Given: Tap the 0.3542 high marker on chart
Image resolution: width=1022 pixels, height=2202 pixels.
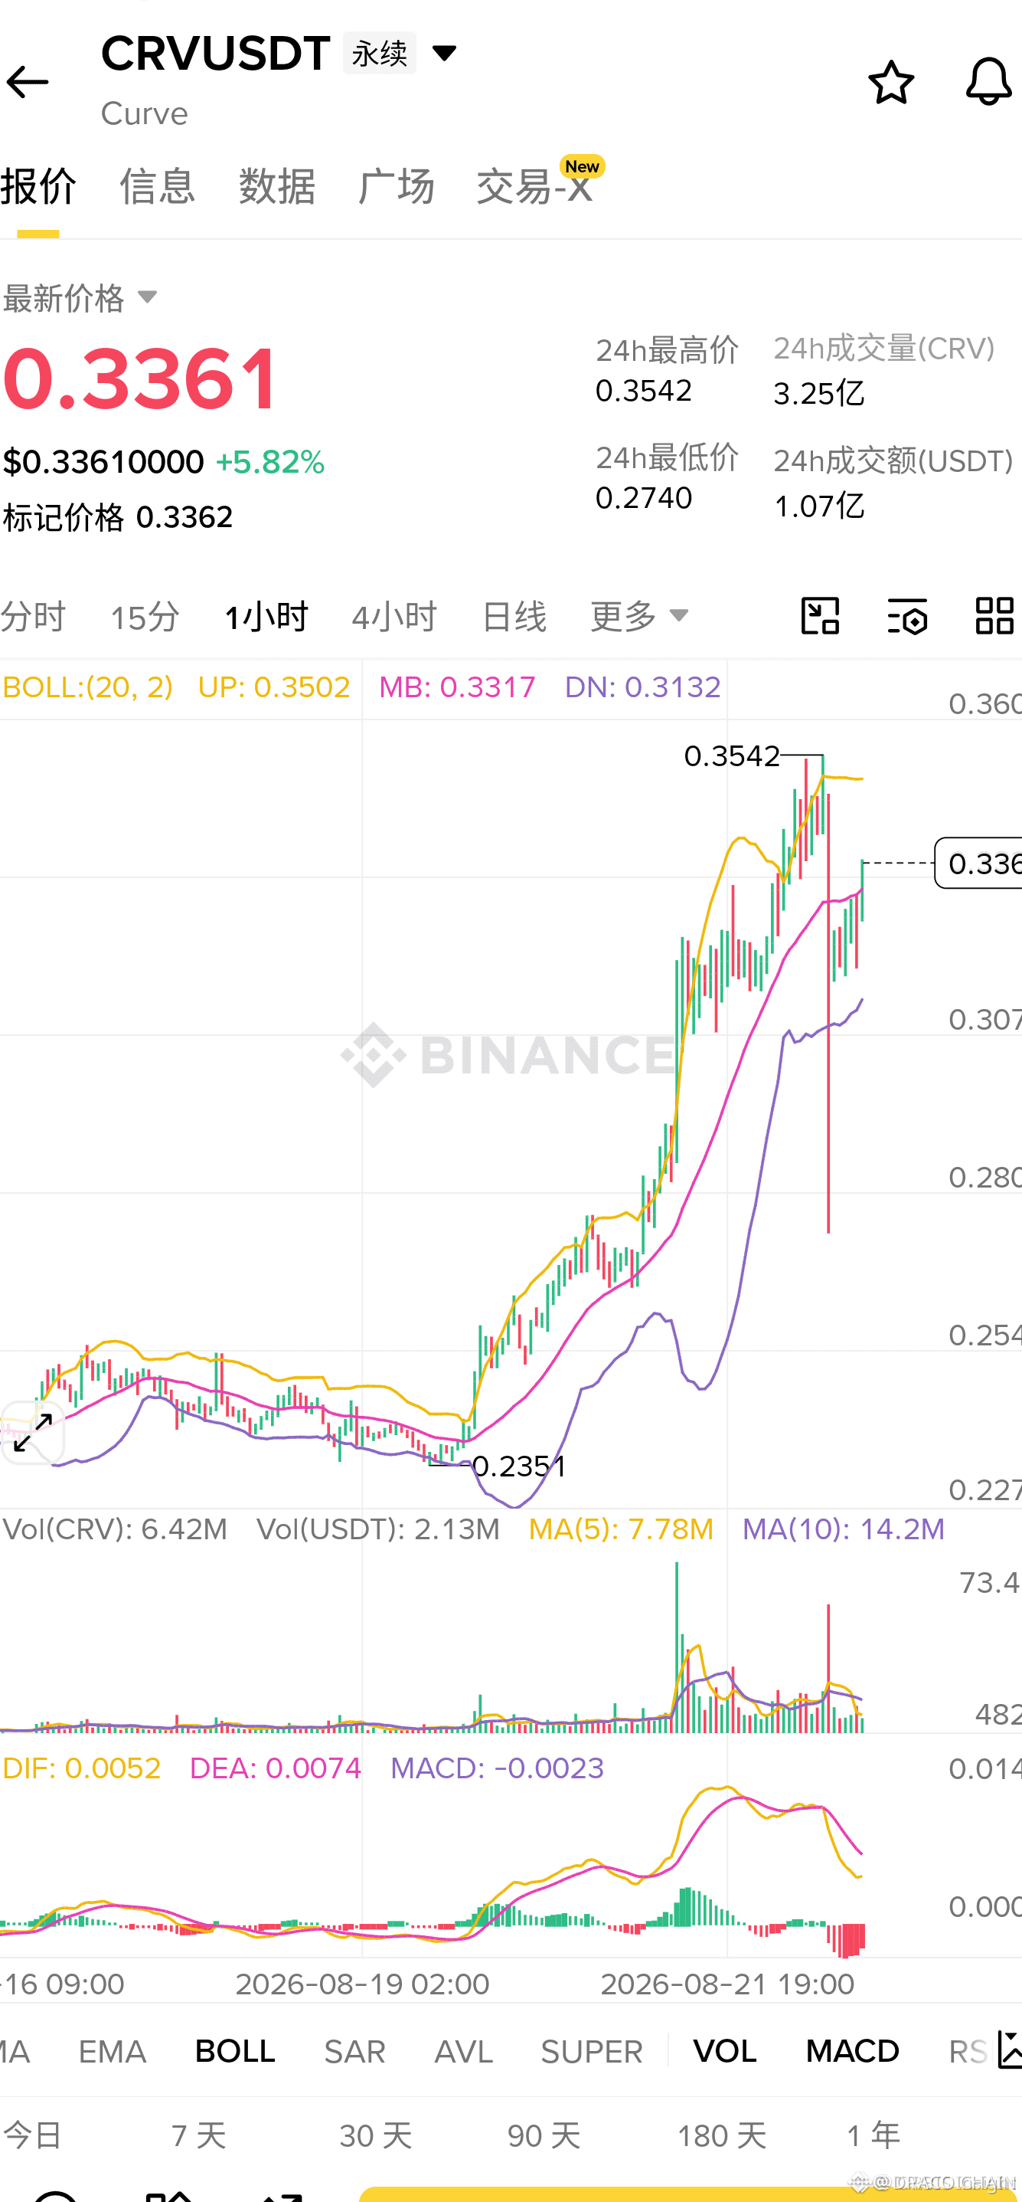Looking at the screenshot, I should coord(732,755).
